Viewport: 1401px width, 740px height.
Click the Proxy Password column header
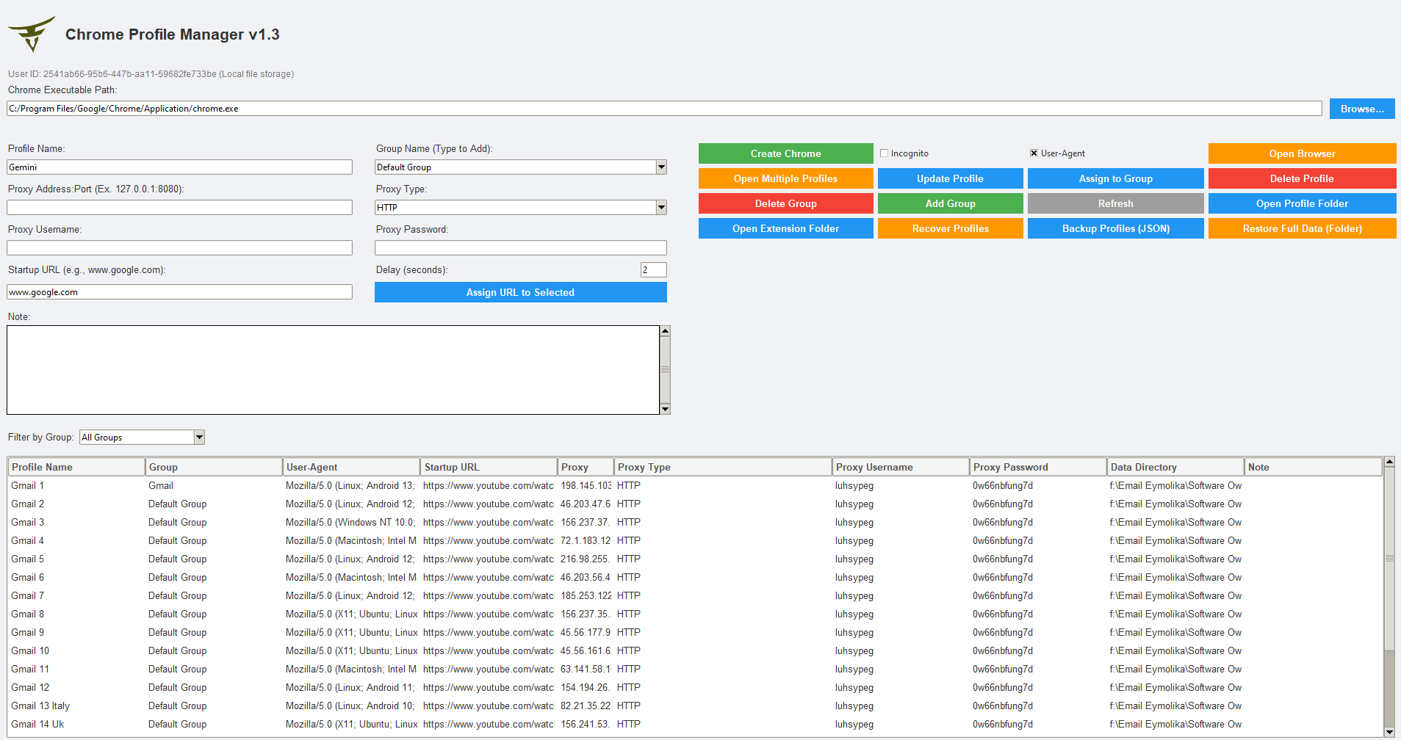[1038, 467]
